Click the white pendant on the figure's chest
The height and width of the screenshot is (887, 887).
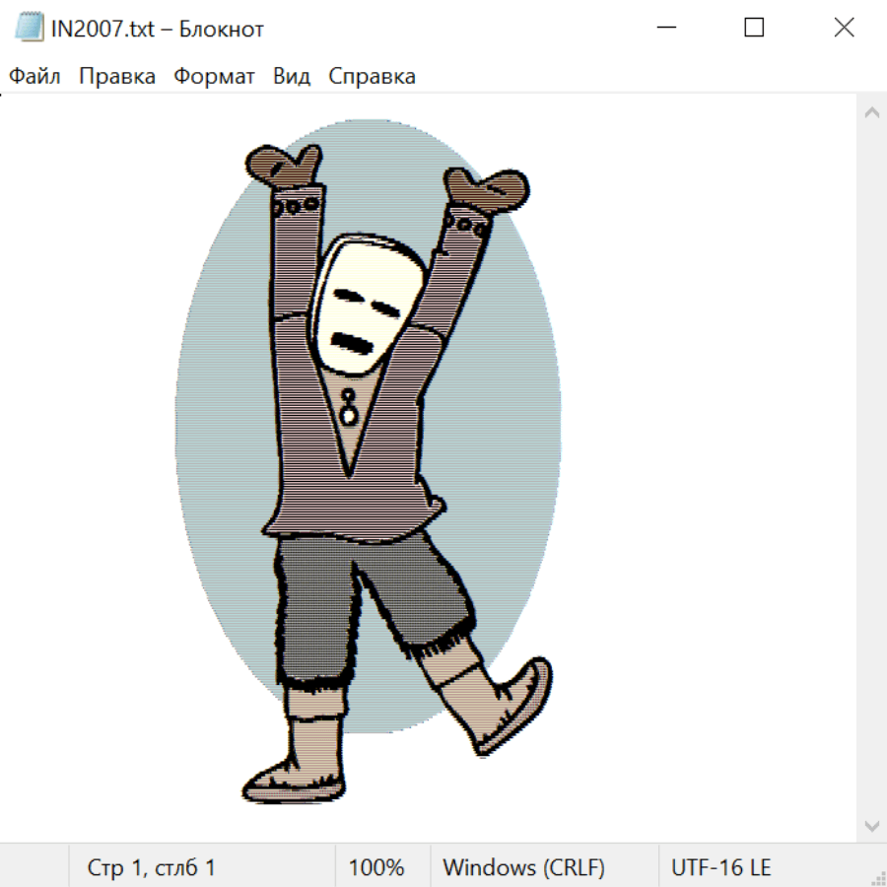[x=348, y=415]
